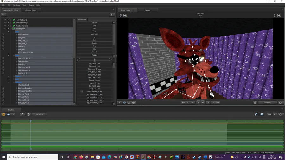Click the Zero procedural preset
This screenshot has width=285, height=160.
pos(94,26)
